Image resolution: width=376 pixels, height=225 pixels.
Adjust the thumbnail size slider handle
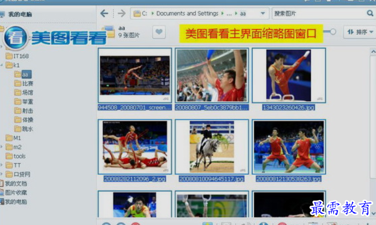333,31
